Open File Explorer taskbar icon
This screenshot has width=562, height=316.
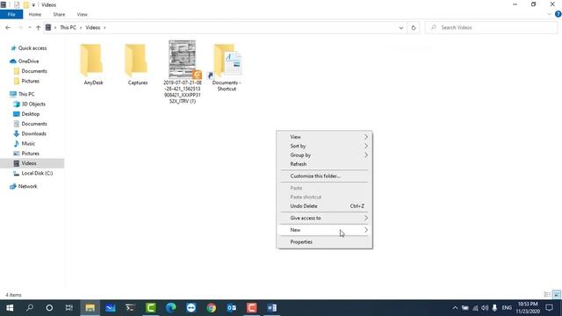90,308
